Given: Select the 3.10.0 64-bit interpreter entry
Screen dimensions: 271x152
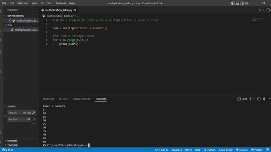Looking at the screenshot, I should (225, 150).
